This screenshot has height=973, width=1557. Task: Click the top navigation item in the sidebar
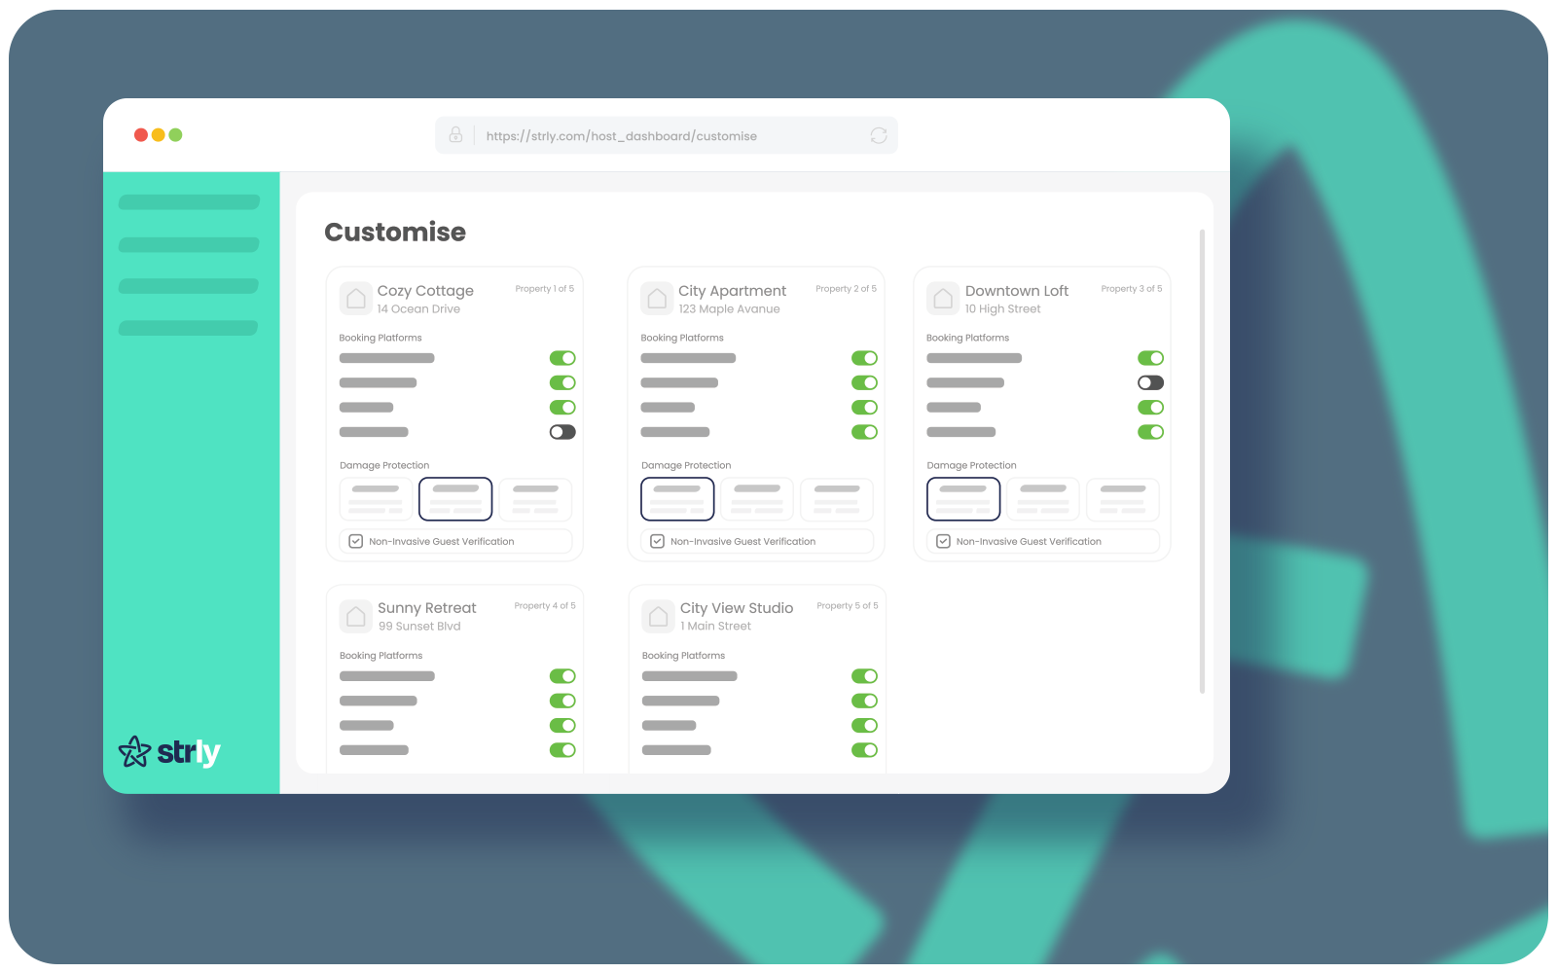(188, 201)
